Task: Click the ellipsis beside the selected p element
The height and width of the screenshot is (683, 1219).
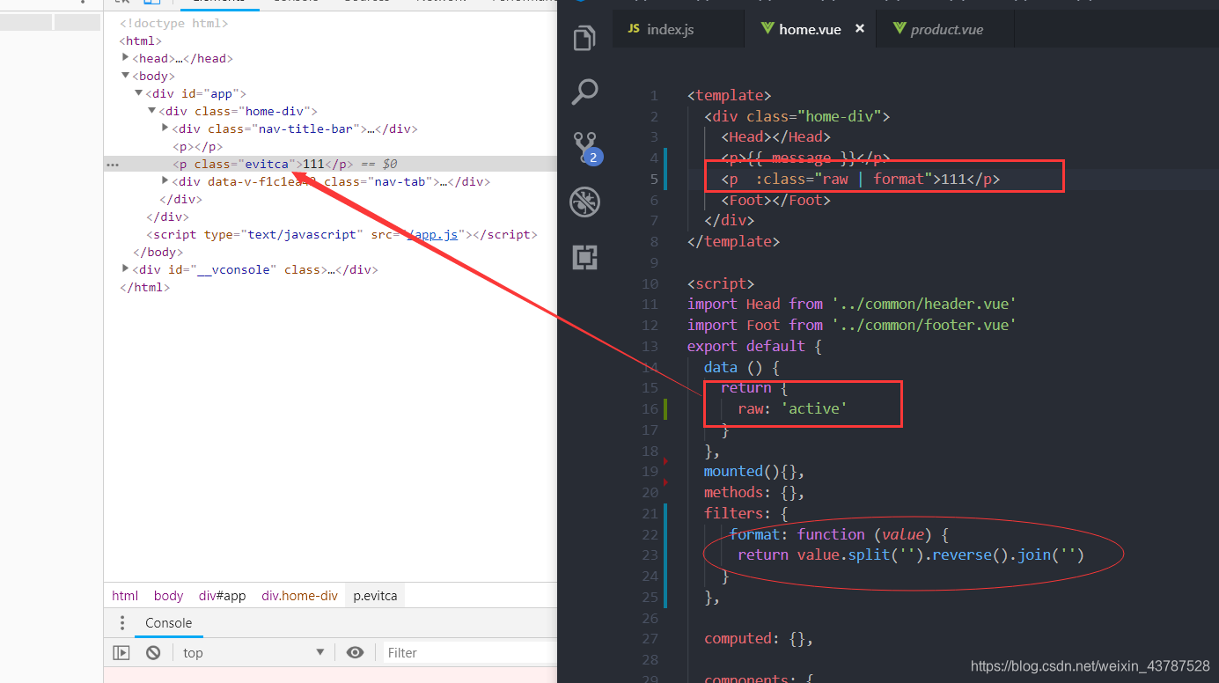Action: tap(112, 165)
